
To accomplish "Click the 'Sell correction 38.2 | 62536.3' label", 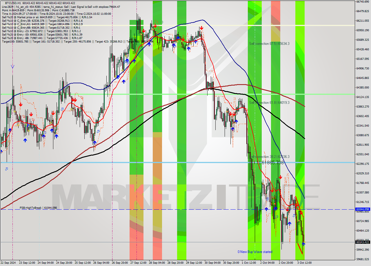I will [x=269, y=157].
